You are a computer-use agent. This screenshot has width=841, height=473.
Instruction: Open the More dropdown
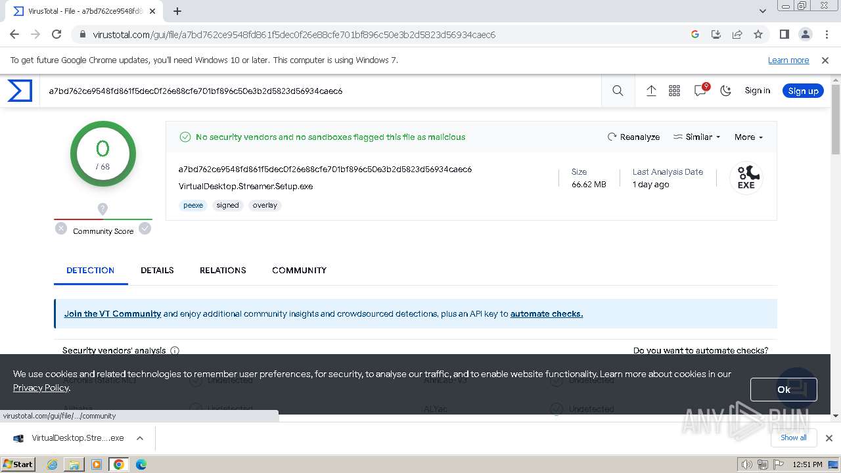pos(748,137)
